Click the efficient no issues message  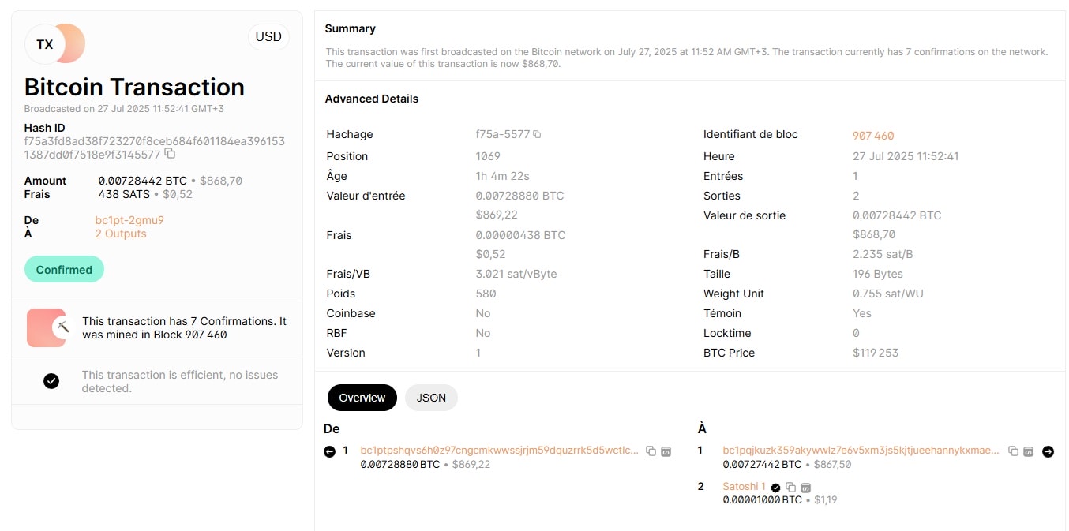(x=180, y=381)
